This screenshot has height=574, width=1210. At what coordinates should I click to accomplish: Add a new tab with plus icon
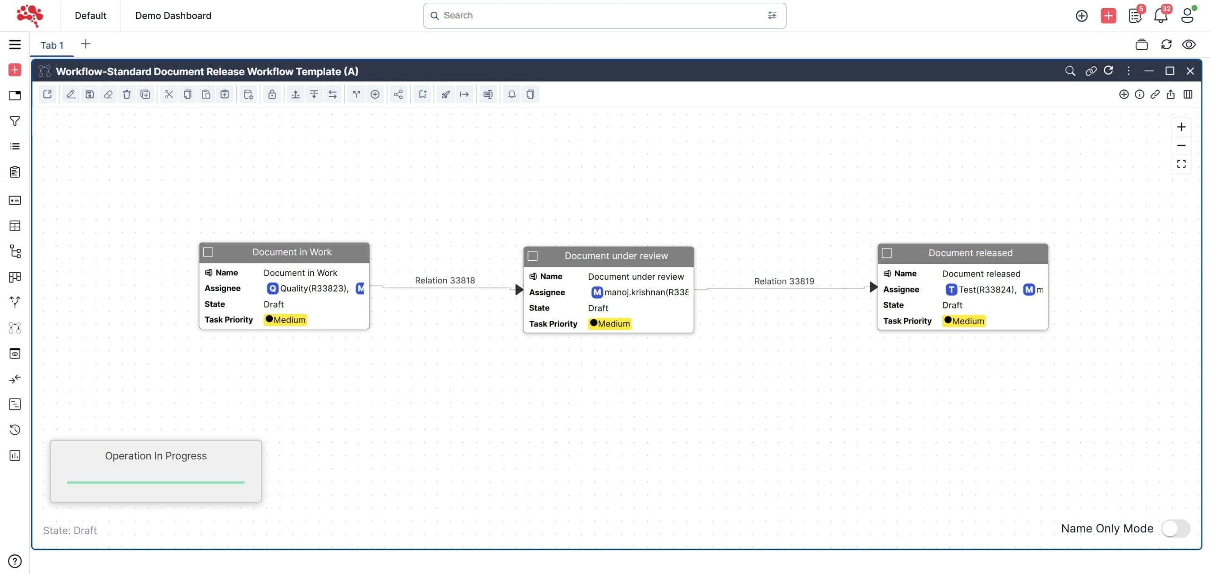(x=86, y=44)
